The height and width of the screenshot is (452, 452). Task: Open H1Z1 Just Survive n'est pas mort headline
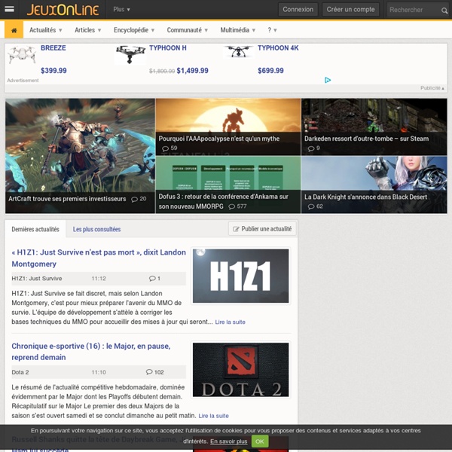coord(99,258)
